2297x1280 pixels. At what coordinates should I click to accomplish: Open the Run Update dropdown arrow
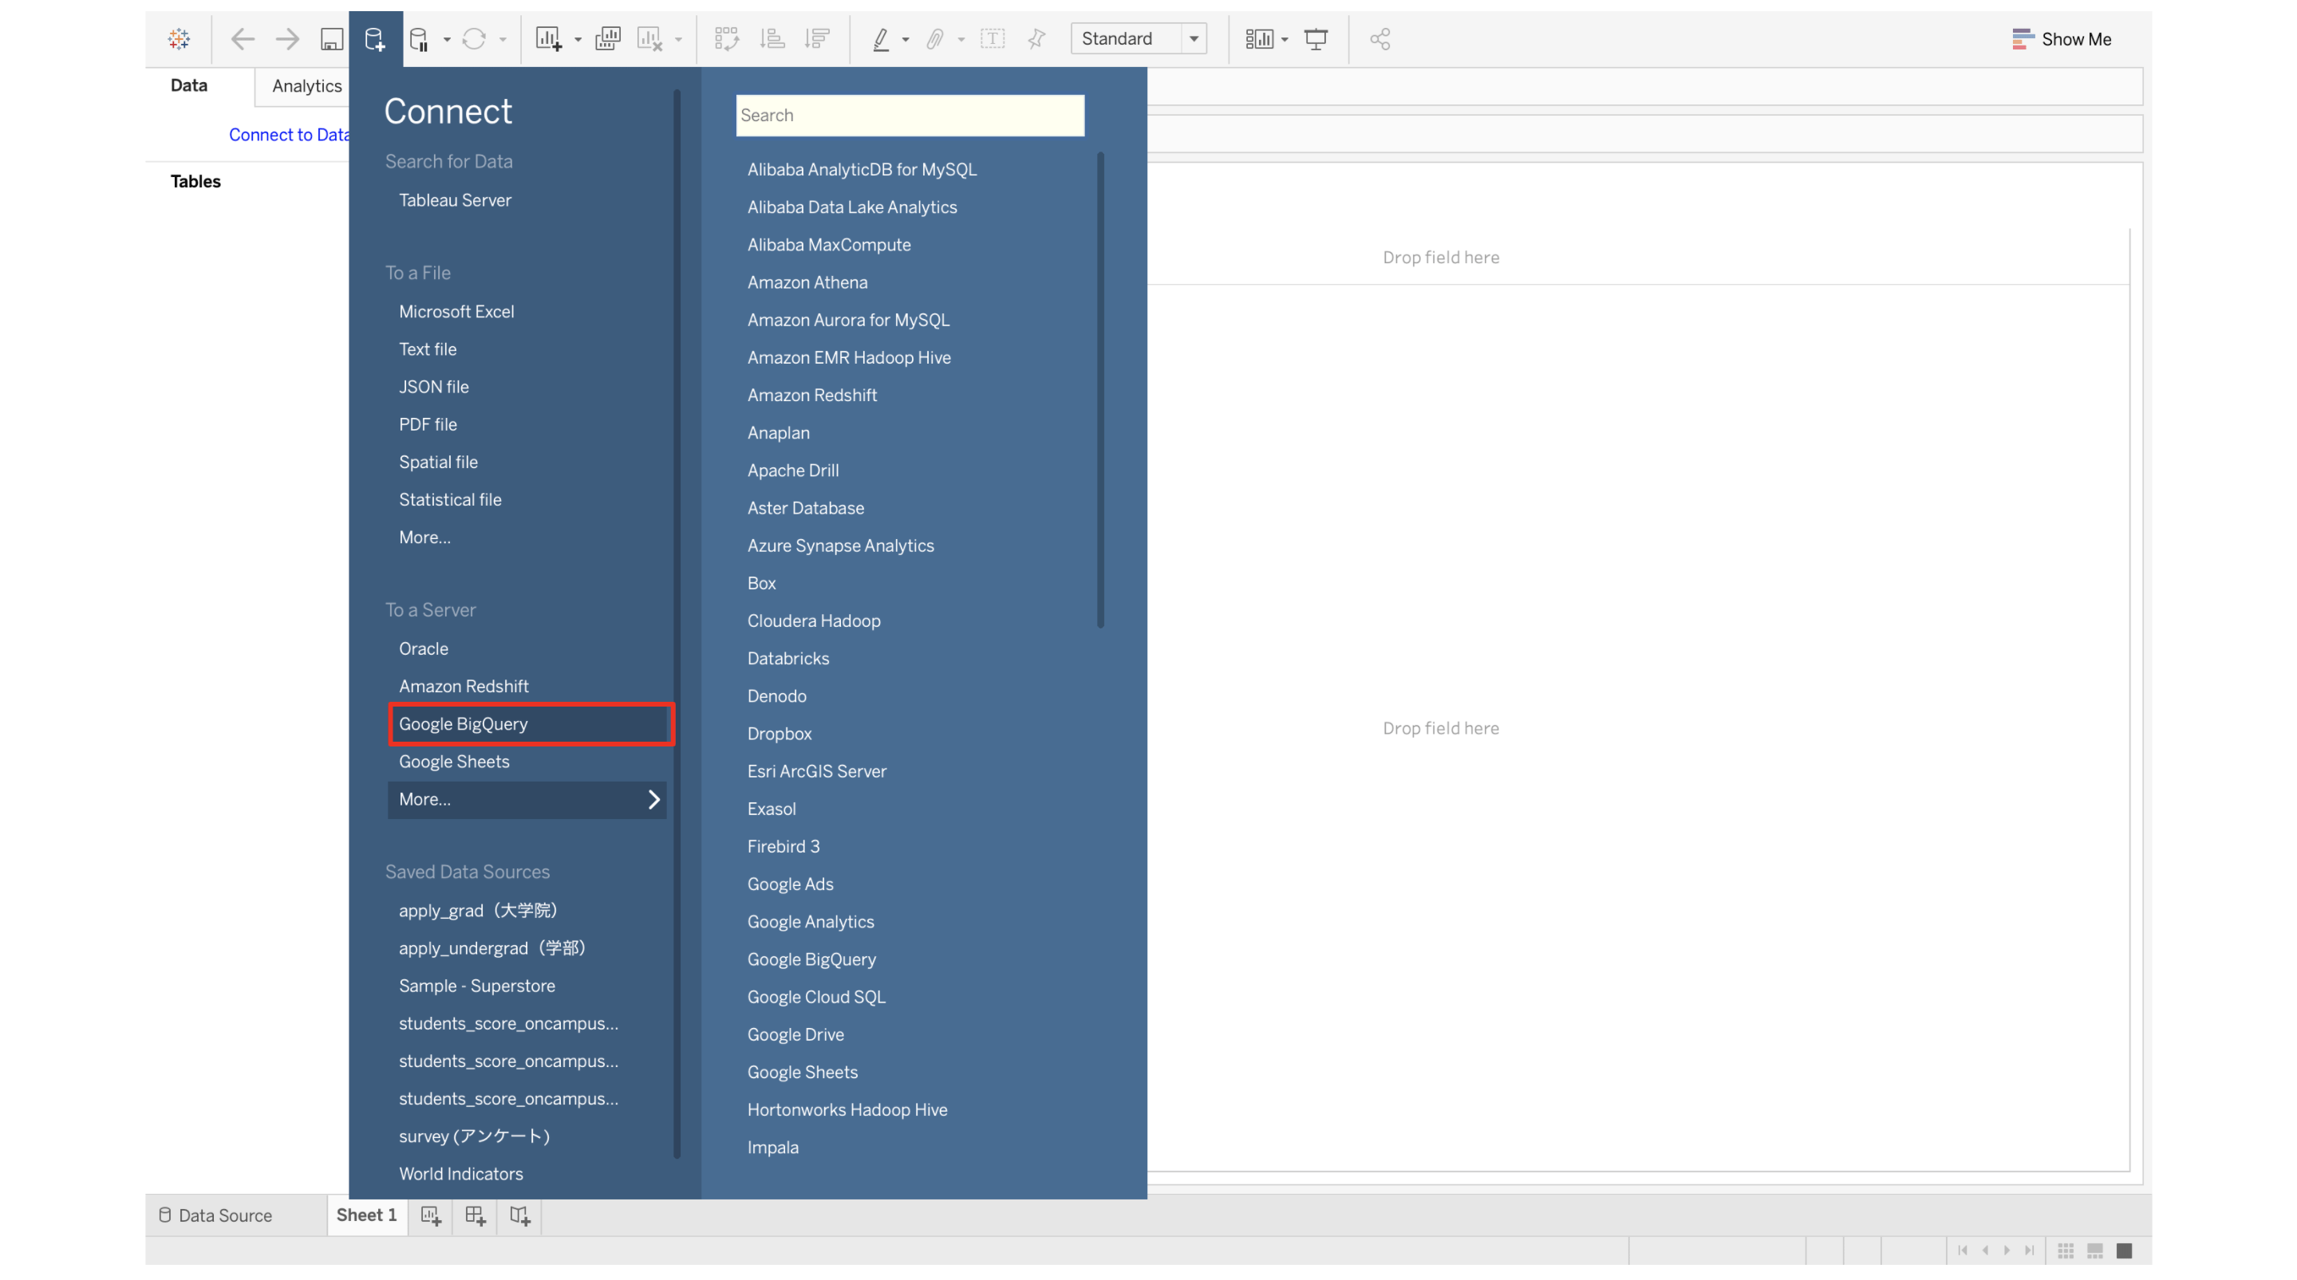(503, 39)
